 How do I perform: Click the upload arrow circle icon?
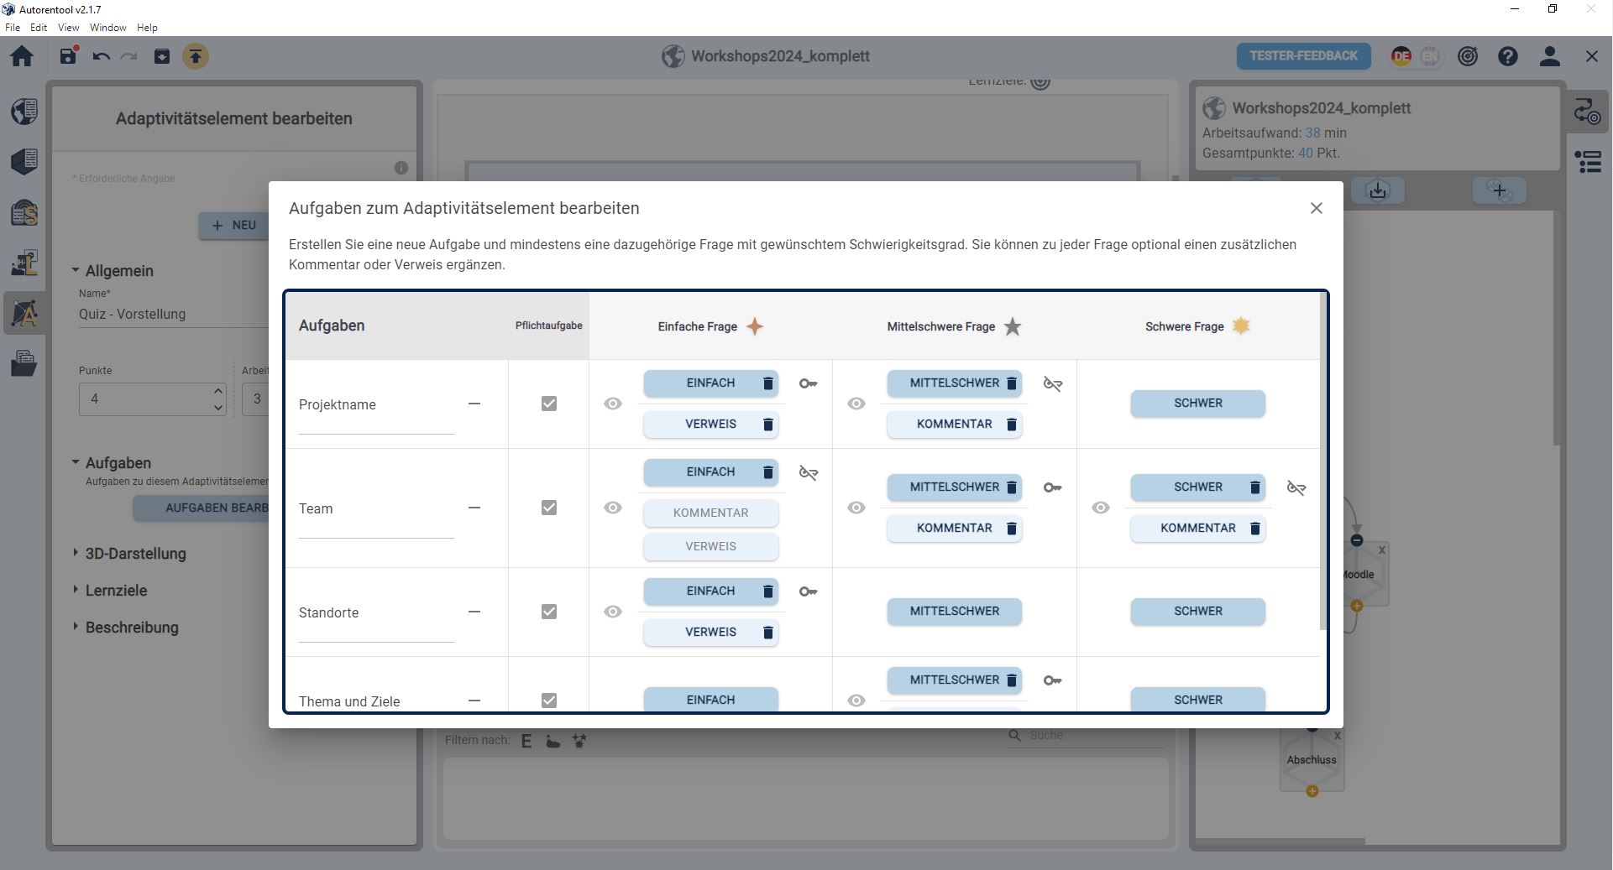pyautogui.click(x=196, y=56)
